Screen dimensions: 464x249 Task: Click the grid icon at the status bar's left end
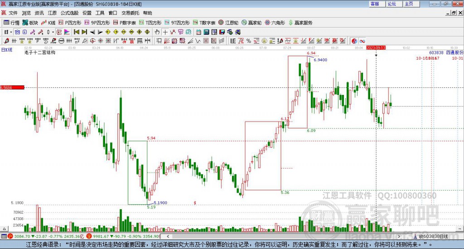[x=4, y=236]
